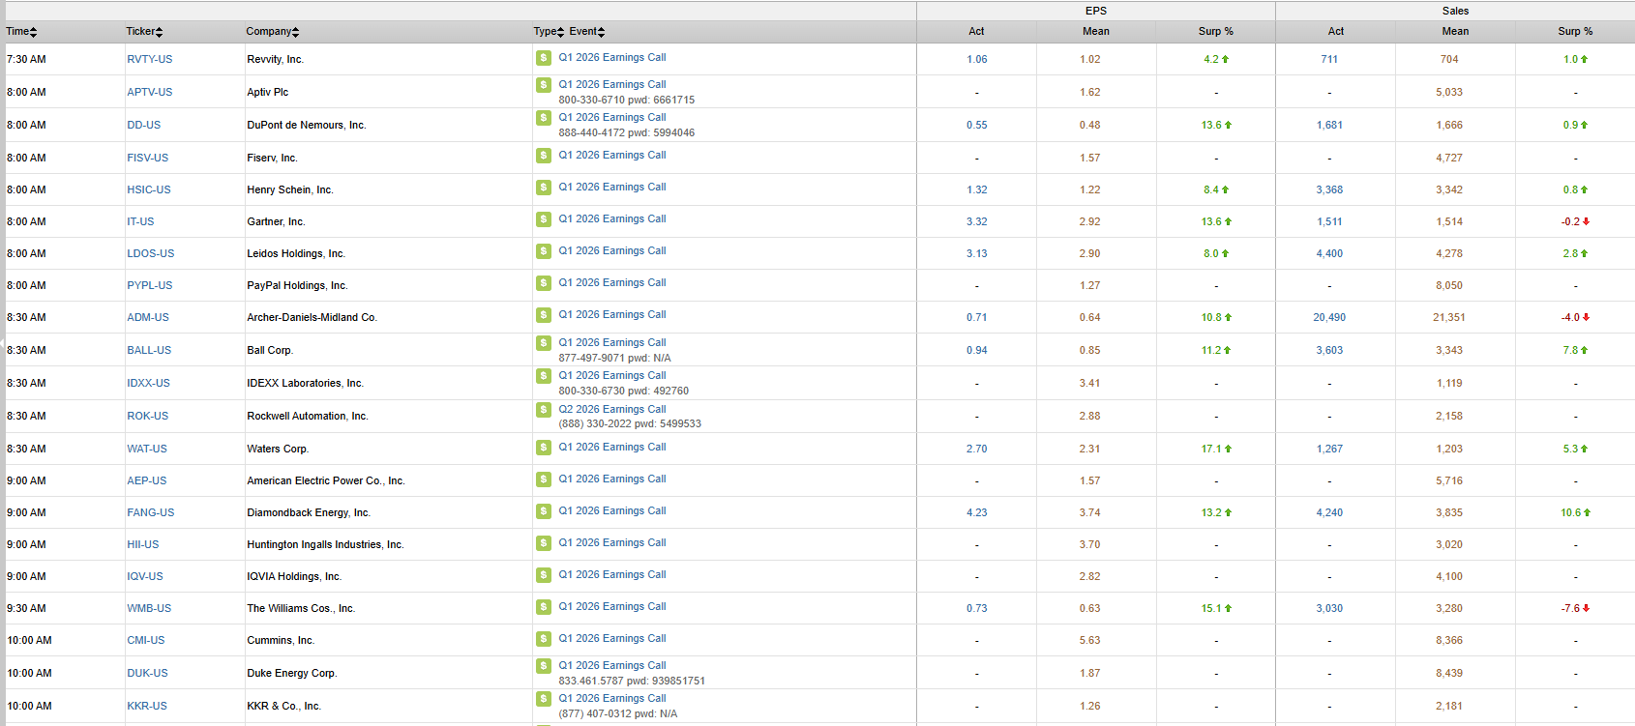
Task: Open Rockwell Automation's Q2 2026 Earnings Call
Action: (611, 409)
